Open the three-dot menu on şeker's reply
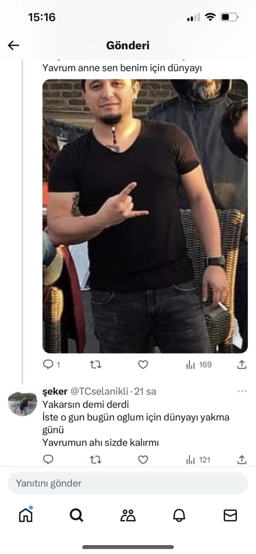The height and width of the screenshot is (554, 256). (x=242, y=391)
